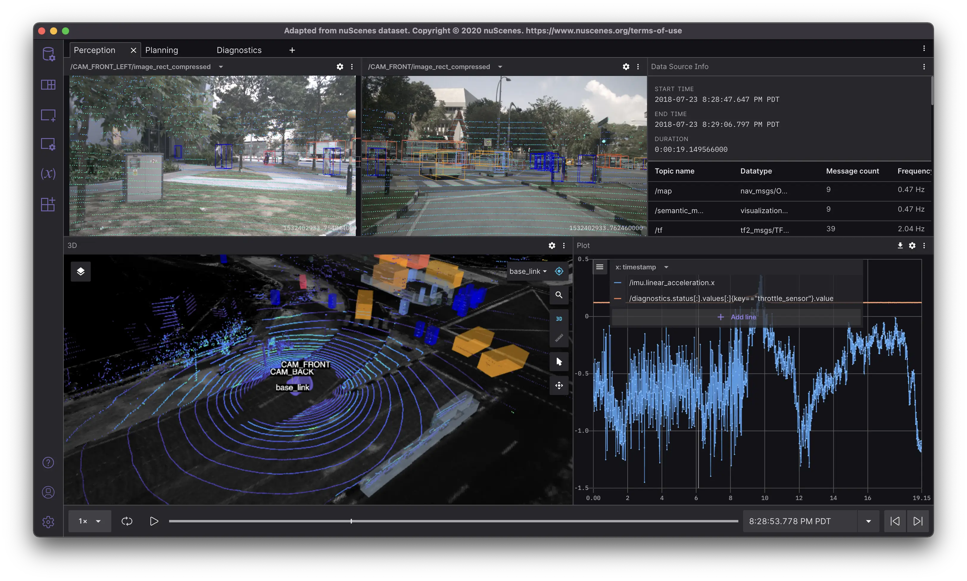Image resolution: width=967 pixels, height=581 pixels.
Task: Switch to the Planning tab
Action: tap(162, 50)
